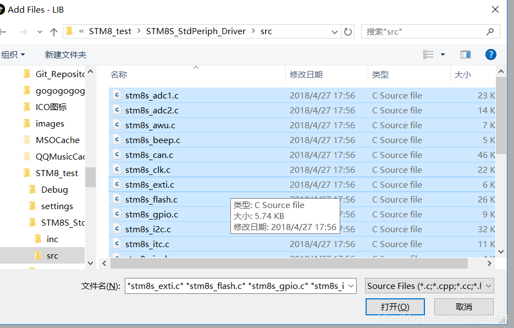
Task: Click the C file icon of stm8s_gpio.c
Action: (x=117, y=214)
